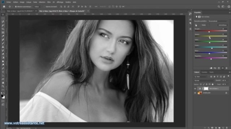Click the foreground color swatch in toolbox
The height and width of the screenshot is (129, 231).
pyautogui.click(x=2, y=96)
